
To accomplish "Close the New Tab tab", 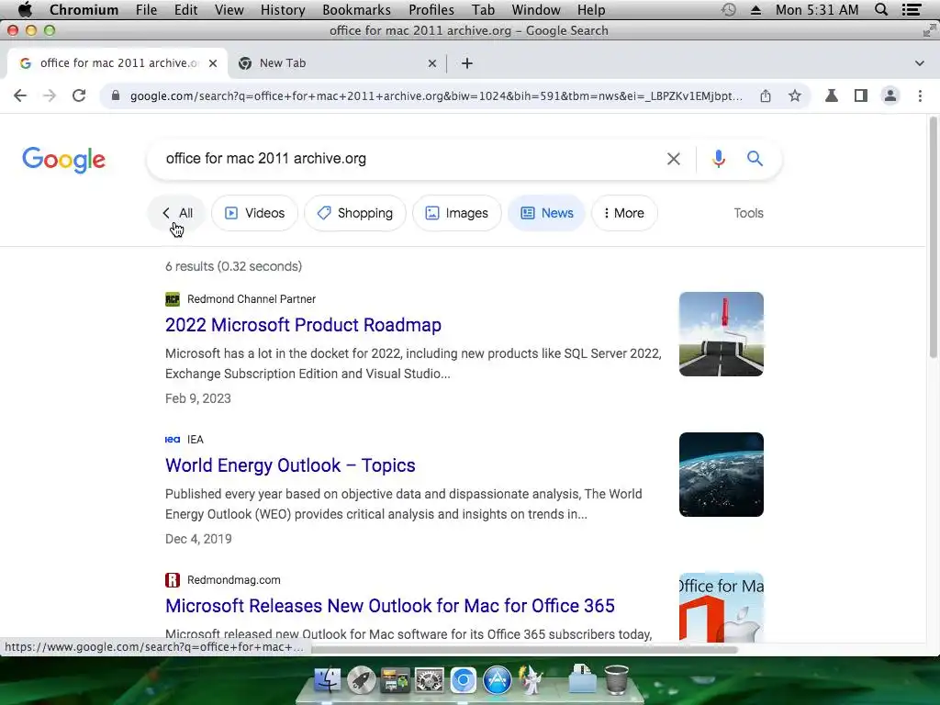I will (x=431, y=63).
